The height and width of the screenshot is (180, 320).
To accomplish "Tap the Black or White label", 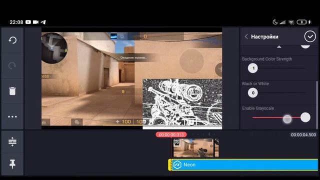I will [255, 83].
